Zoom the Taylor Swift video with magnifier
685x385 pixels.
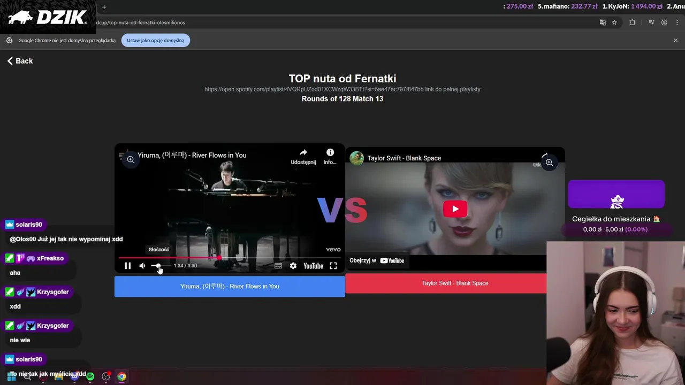(x=550, y=163)
